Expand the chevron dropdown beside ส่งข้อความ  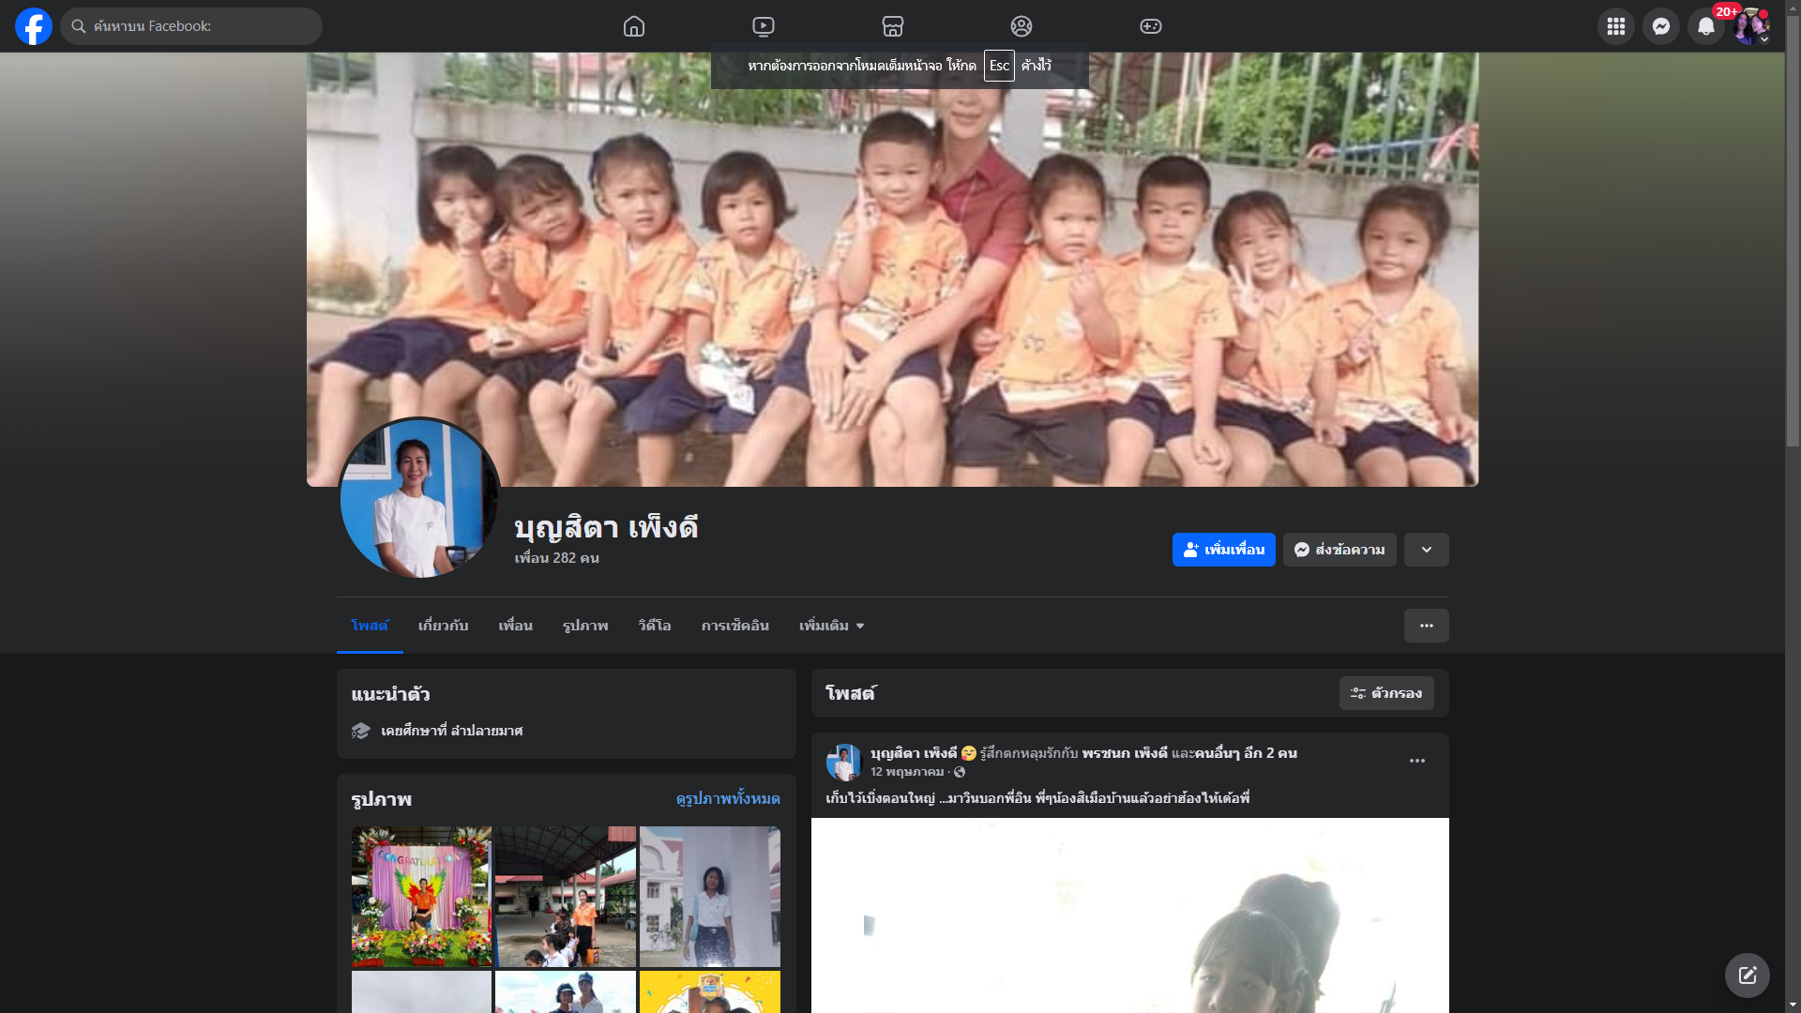[1426, 550]
